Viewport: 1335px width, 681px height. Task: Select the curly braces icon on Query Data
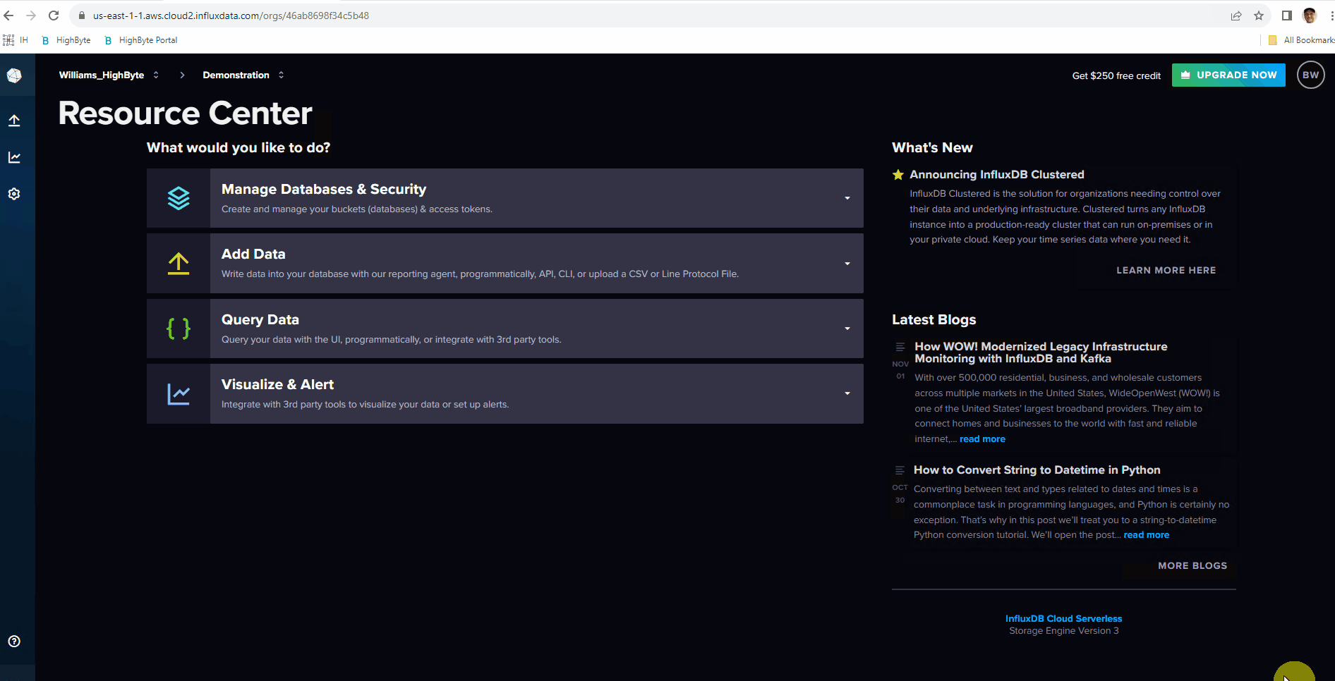pos(178,329)
